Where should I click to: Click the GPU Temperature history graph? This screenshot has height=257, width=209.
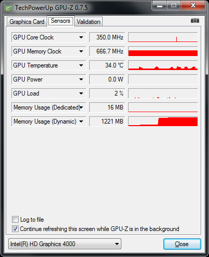[163, 65]
